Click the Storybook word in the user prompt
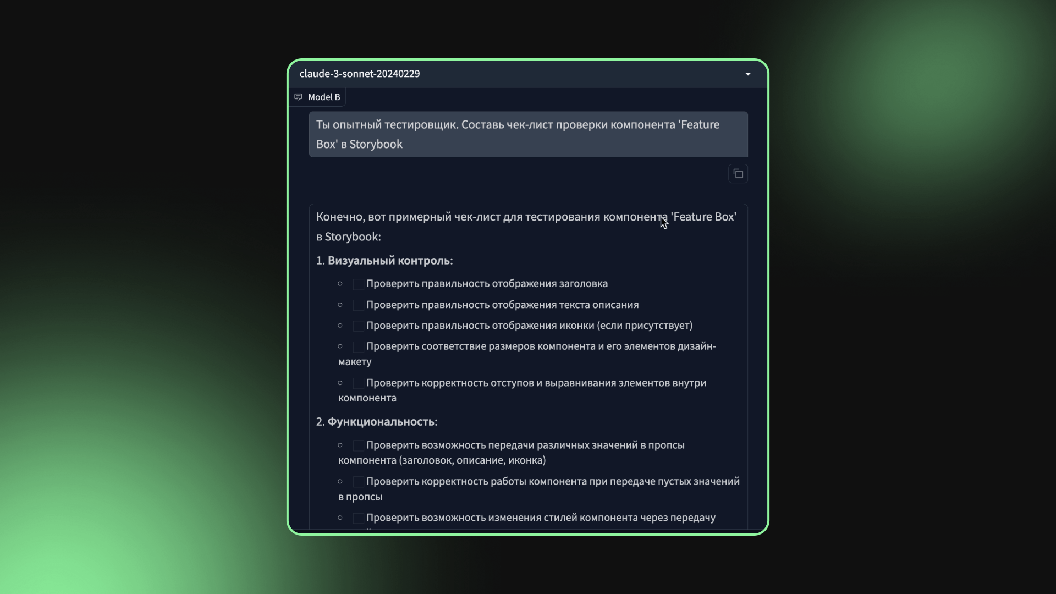This screenshot has height=594, width=1056. point(376,144)
